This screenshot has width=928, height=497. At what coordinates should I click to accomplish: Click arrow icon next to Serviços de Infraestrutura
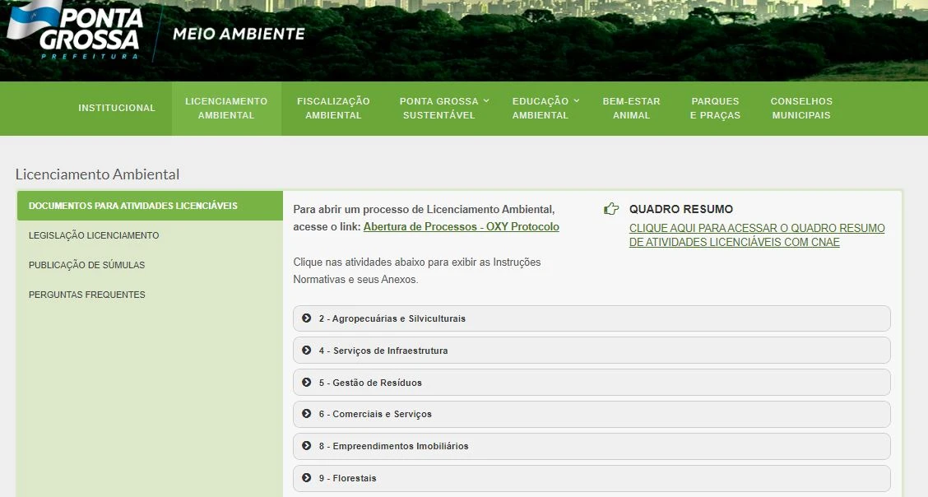(307, 351)
